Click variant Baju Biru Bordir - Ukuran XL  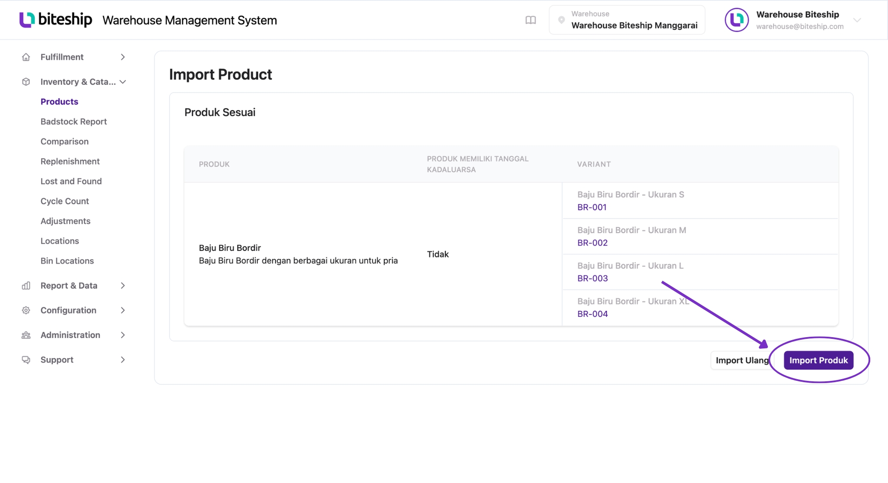pyautogui.click(x=633, y=301)
